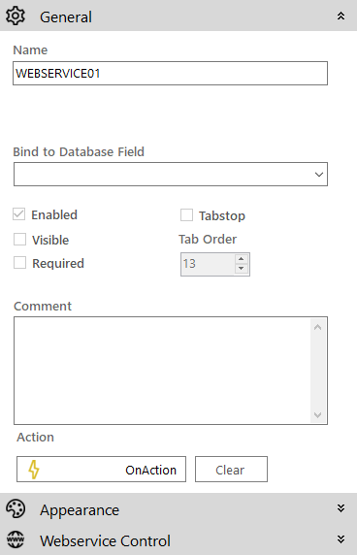Click the OnAction button
The image size is (357, 555).
(x=101, y=470)
